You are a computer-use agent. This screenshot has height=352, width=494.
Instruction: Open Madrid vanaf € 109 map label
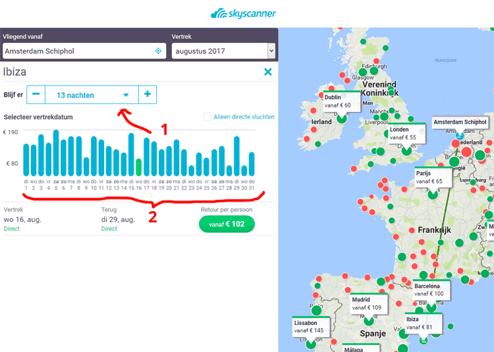369,303
